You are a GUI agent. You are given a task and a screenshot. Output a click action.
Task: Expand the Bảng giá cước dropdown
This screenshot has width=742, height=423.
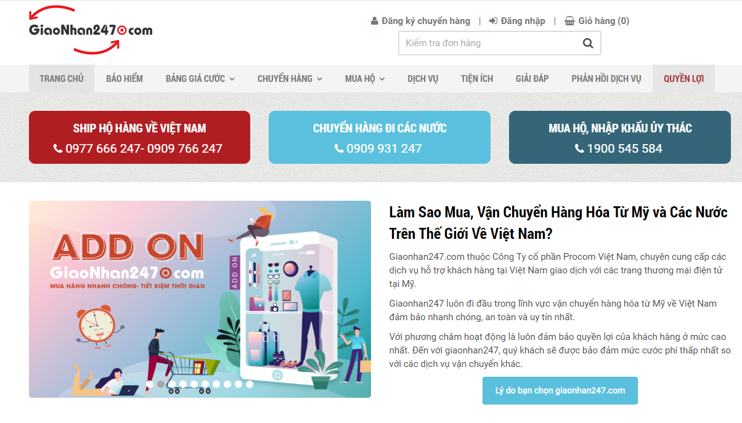[x=200, y=79]
